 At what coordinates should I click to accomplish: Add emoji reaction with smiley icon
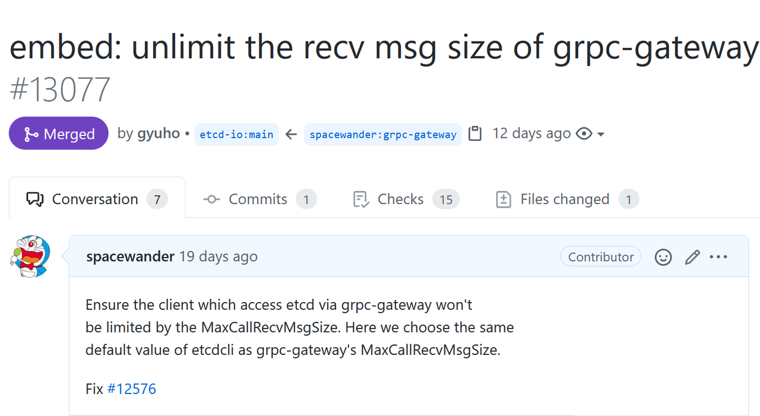[x=663, y=257]
